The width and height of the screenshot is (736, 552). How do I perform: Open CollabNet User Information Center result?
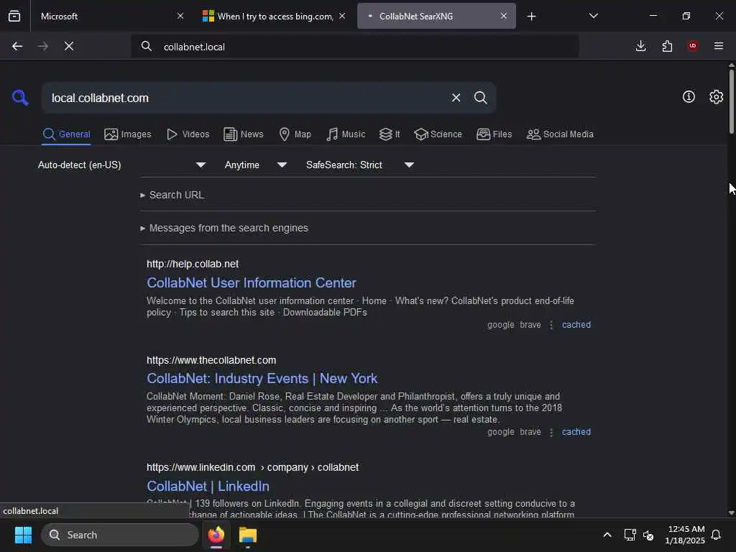(252, 282)
